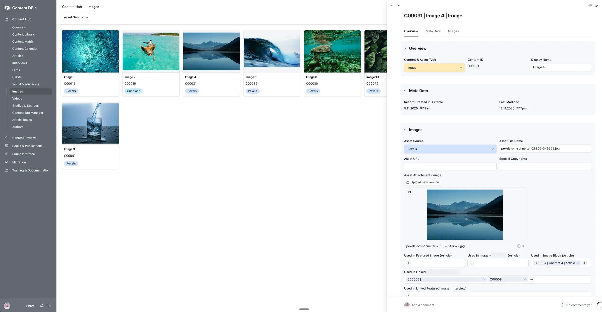Remove the C00005 linked record
Viewport: 602px width, 312px height.
coord(484,279)
